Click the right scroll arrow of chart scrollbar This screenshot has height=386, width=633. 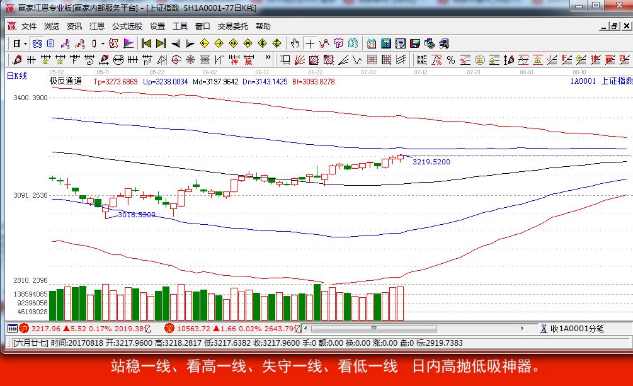[x=522, y=329]
